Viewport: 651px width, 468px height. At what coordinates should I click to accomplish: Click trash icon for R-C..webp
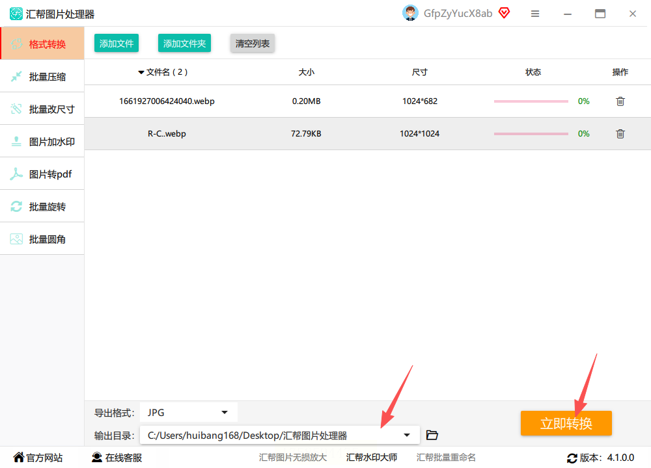click(620, 134)
